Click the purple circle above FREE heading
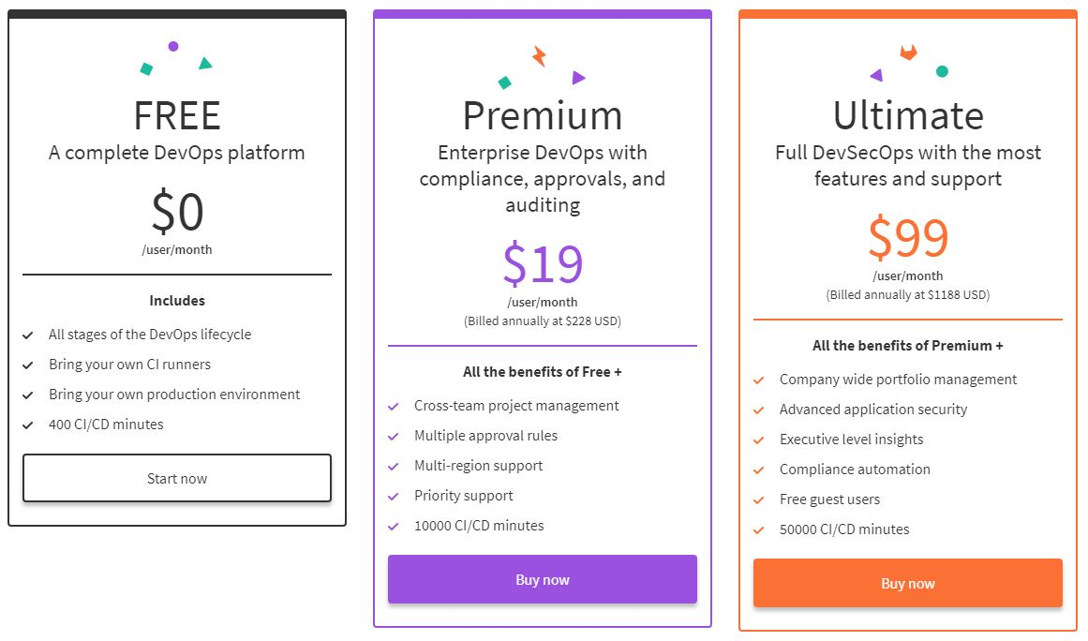The image size is (1088, 641). pyautogui.click(x=173, y=47)
